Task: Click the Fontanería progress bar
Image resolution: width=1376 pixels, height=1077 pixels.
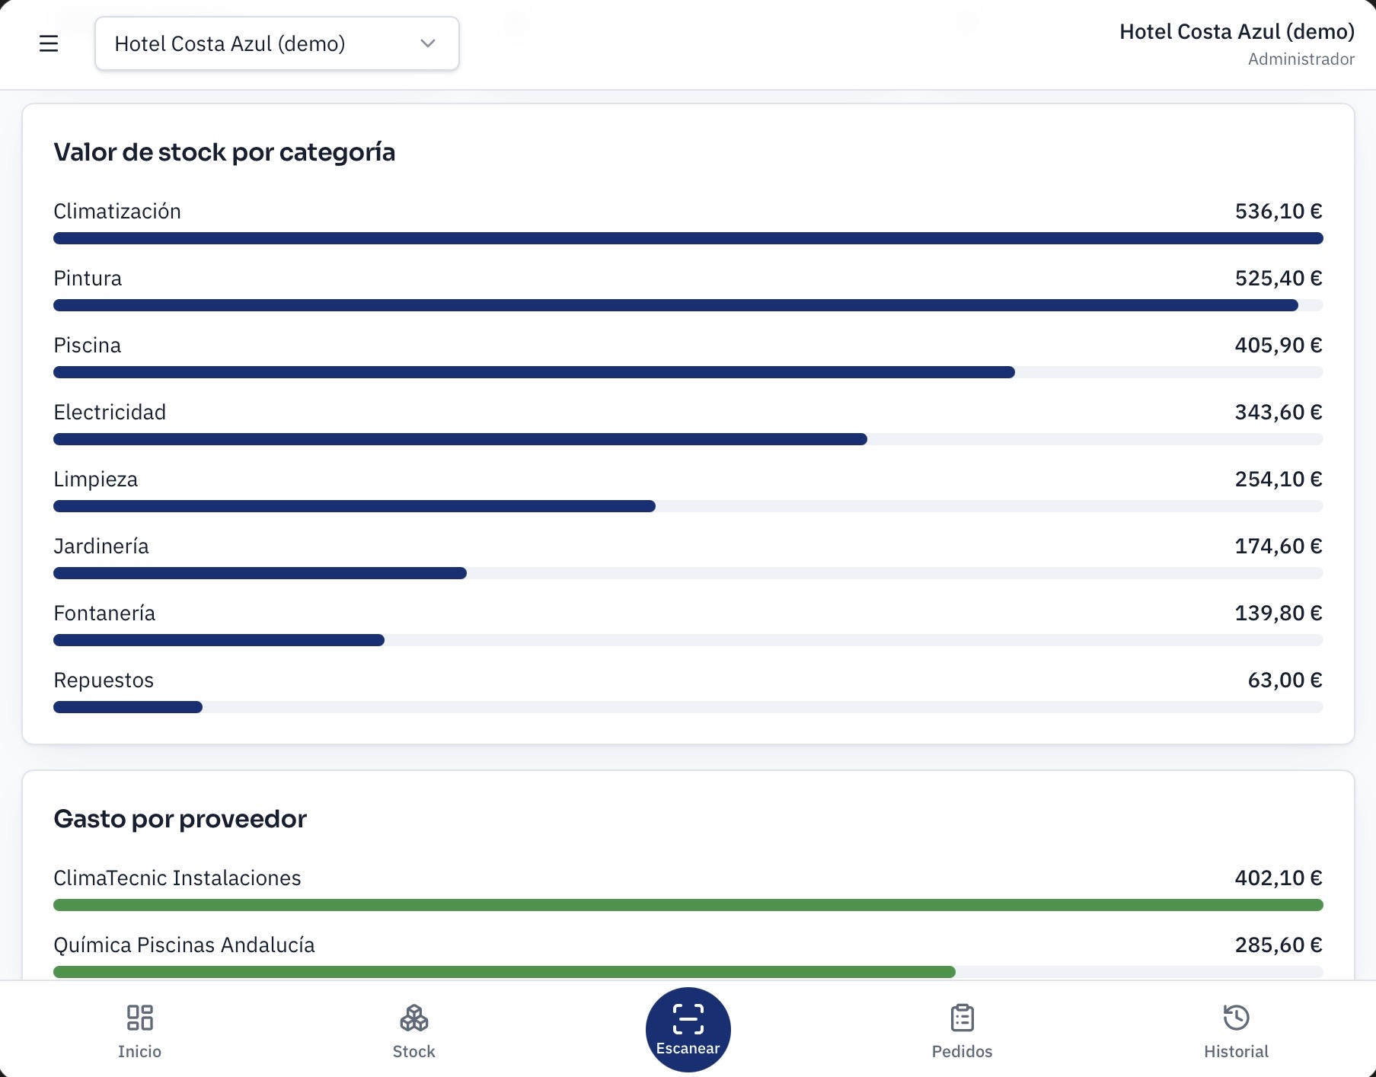Action: pos(688,640)
